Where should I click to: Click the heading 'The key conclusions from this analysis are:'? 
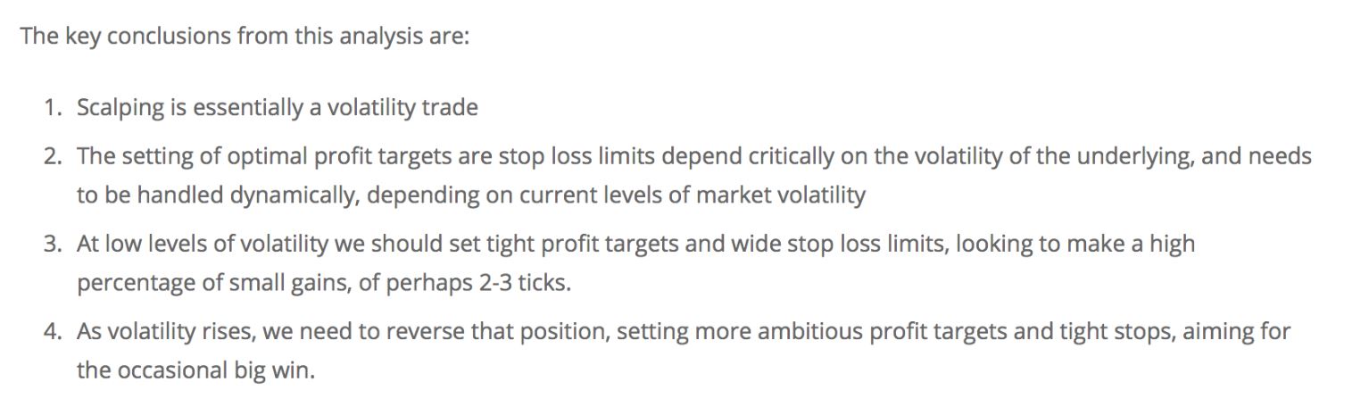click(x=245, y=37)
